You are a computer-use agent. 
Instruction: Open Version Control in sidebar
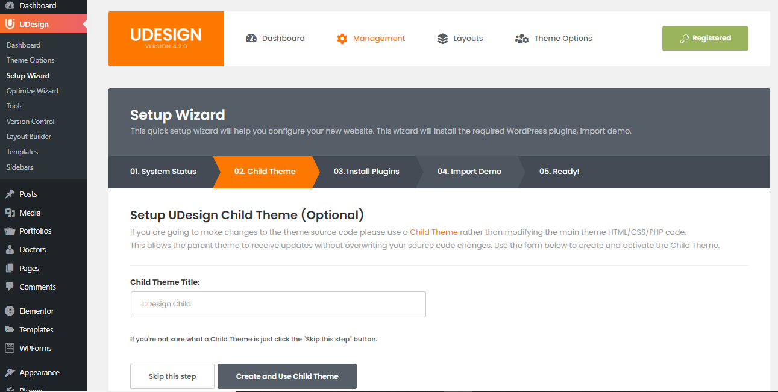click(30, 122)
